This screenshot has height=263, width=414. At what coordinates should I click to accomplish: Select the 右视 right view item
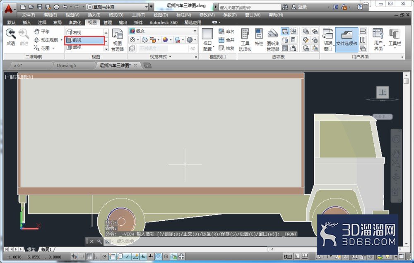pos(85,32)
